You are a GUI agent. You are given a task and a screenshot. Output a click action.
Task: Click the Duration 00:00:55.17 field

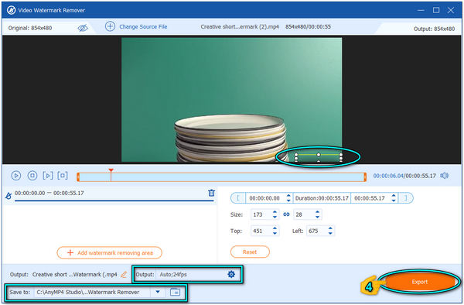coord(322,198)
